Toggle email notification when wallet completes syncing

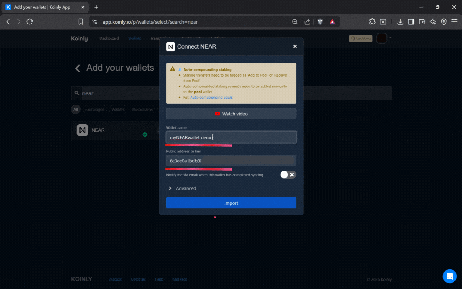click(288, 175)
